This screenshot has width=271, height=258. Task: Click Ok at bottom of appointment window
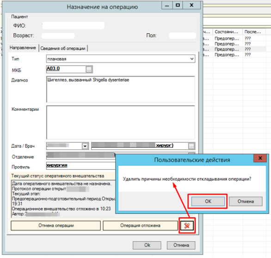pyautogui.click(x=147, y=245)
